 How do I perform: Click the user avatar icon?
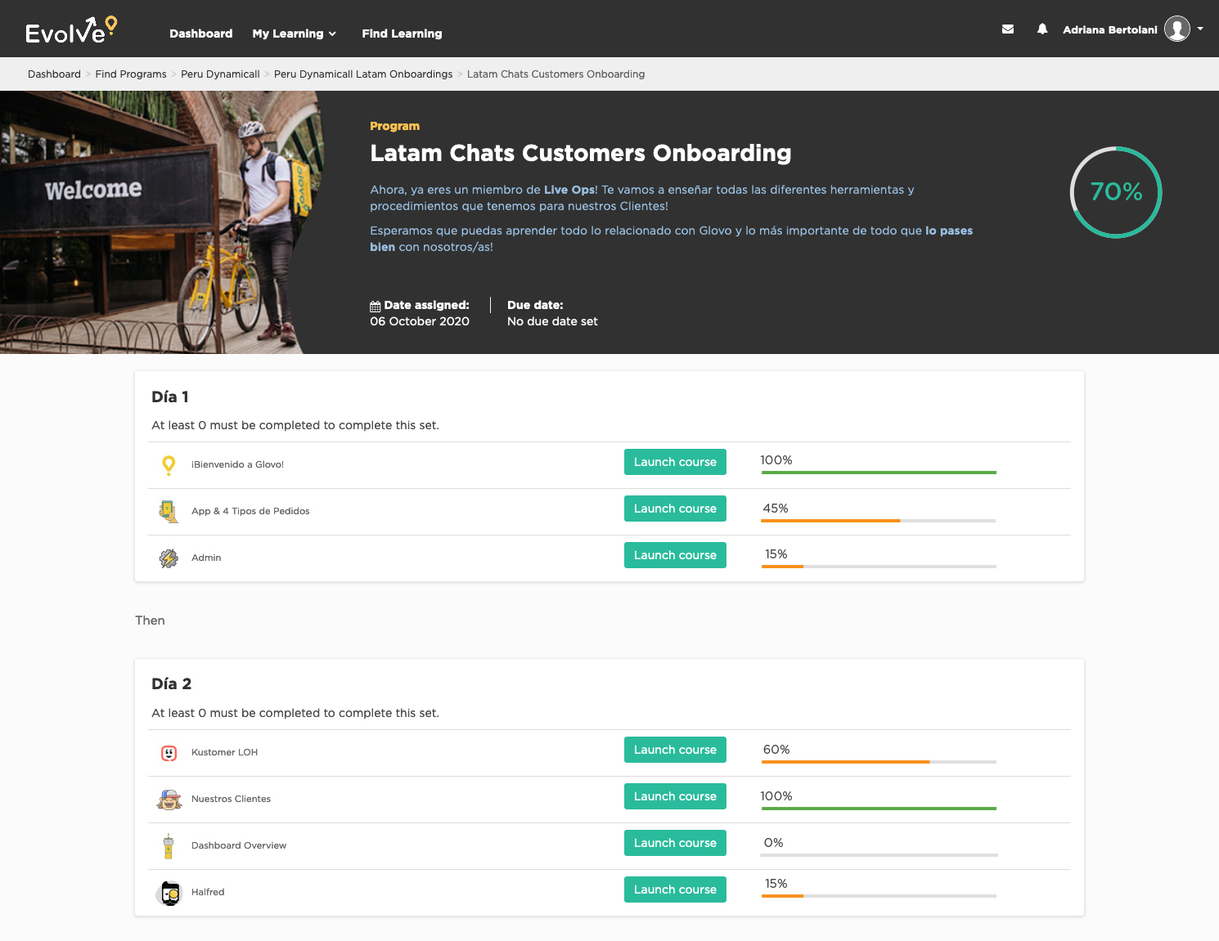pyautogui.click(x=1177, y=29)
